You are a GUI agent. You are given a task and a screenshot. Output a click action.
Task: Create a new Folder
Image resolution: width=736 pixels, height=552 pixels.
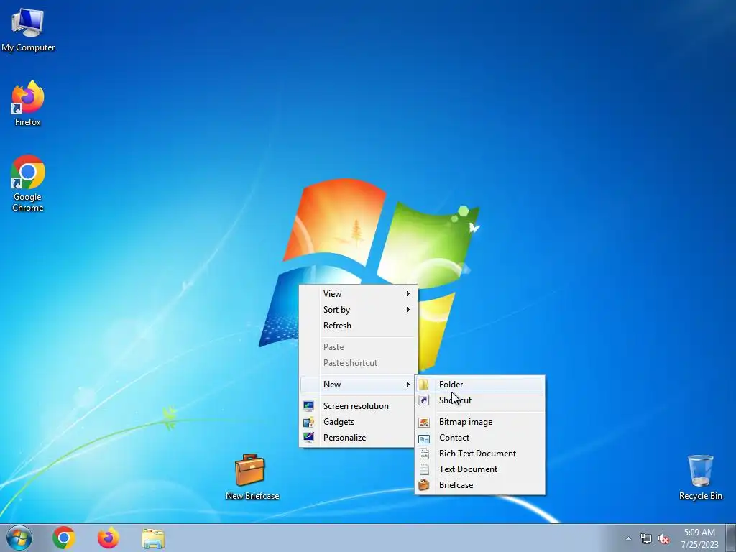[479, 385]
